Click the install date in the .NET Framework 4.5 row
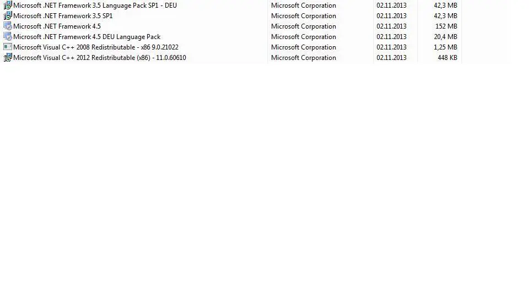The image size is (529, 297). coord(391,26)
